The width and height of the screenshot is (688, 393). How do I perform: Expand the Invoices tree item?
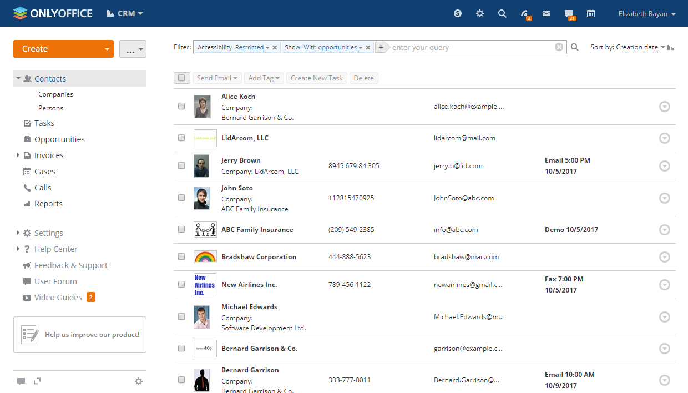pos(18,155)
